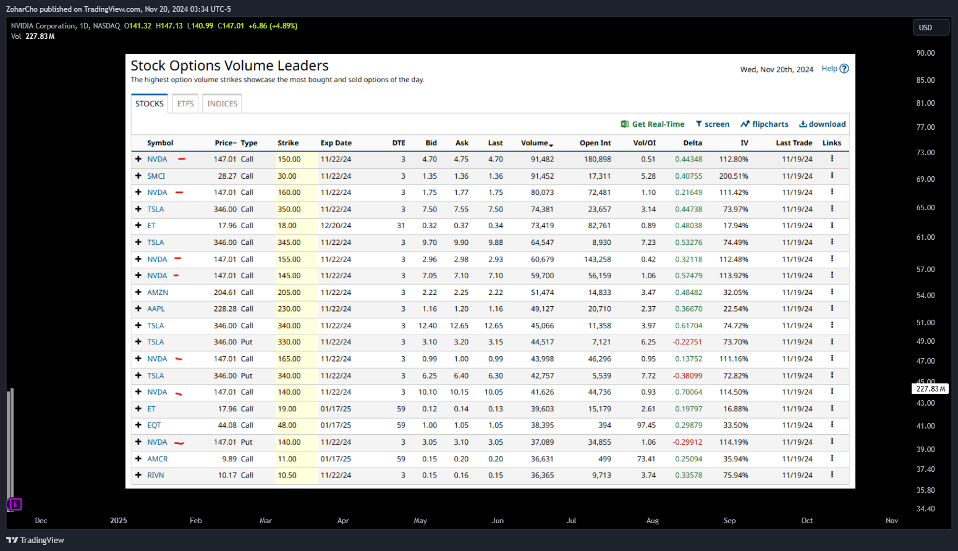Open the SMCI symbol link
The image size is (958, 551).
156,176
